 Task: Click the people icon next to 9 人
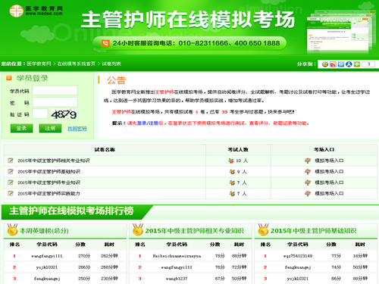[x=232, y=172]
